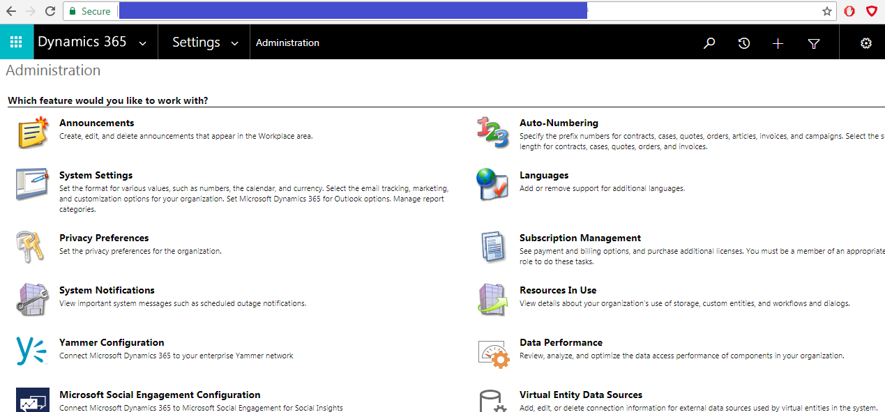Open the System Notifications link

(x=107, y=290)
